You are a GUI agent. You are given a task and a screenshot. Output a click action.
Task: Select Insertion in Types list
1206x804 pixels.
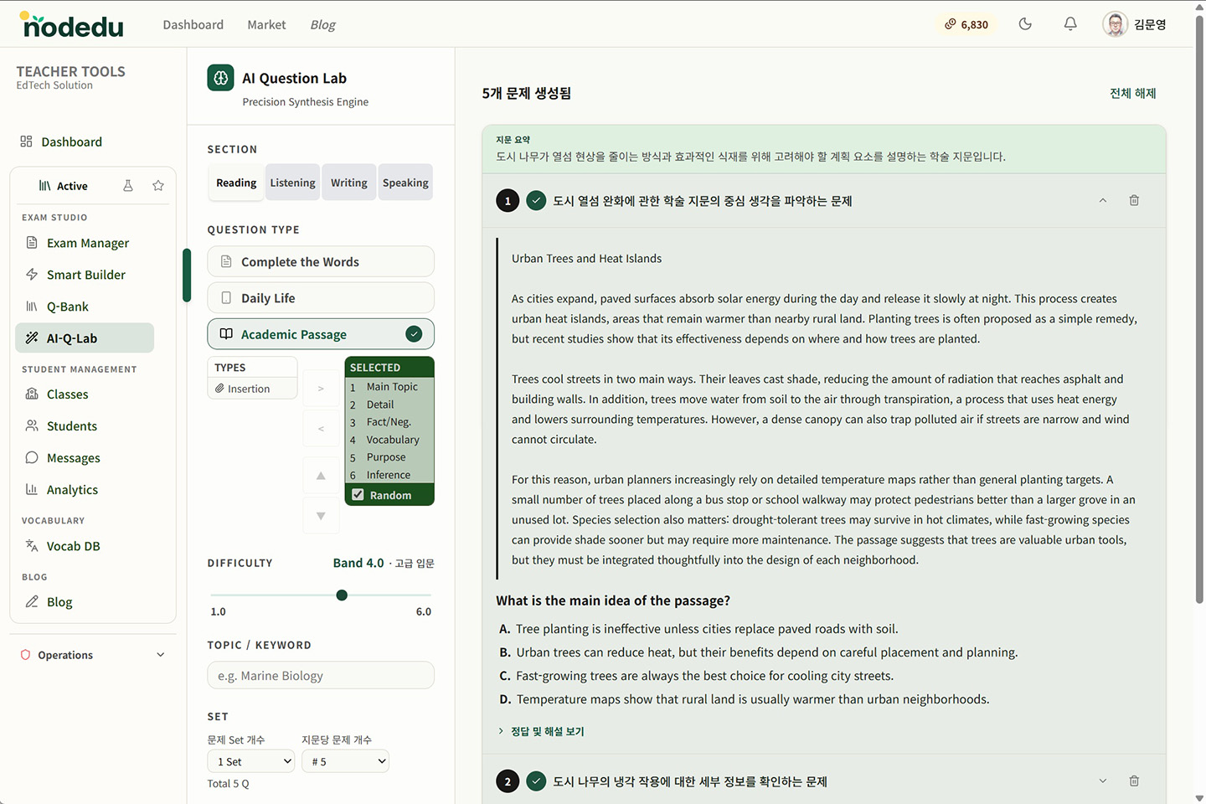click(252, 389)
